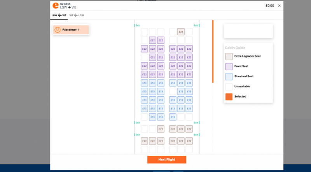Click the Front Seat label
Viewport: 311px width, 172px height.
click(x=241, y=66)
